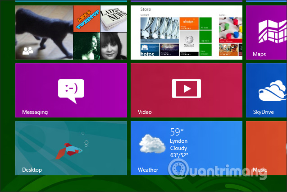The height and width of the screenshot is (192, 287).
Task: Click the 59° temperature reading
Action: (177, 132)
